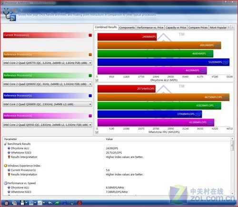Screen dimensions: 238x207
Task: Toggle the red Current Processor(s) checkbox
Action: click(x=90, y=35)
